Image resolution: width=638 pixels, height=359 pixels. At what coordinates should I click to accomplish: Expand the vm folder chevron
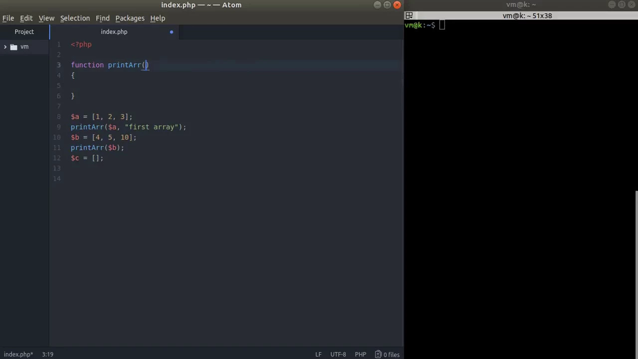pyautogui.click(x=5, y=47)
